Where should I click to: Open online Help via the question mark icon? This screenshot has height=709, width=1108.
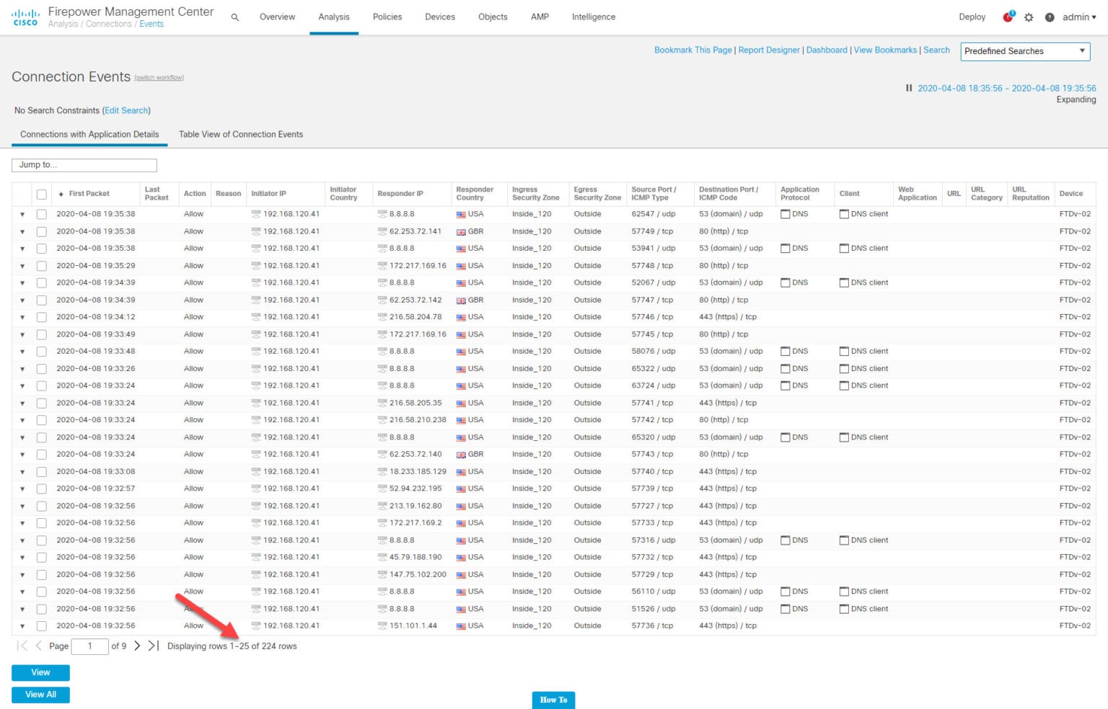click(1050, 17)
